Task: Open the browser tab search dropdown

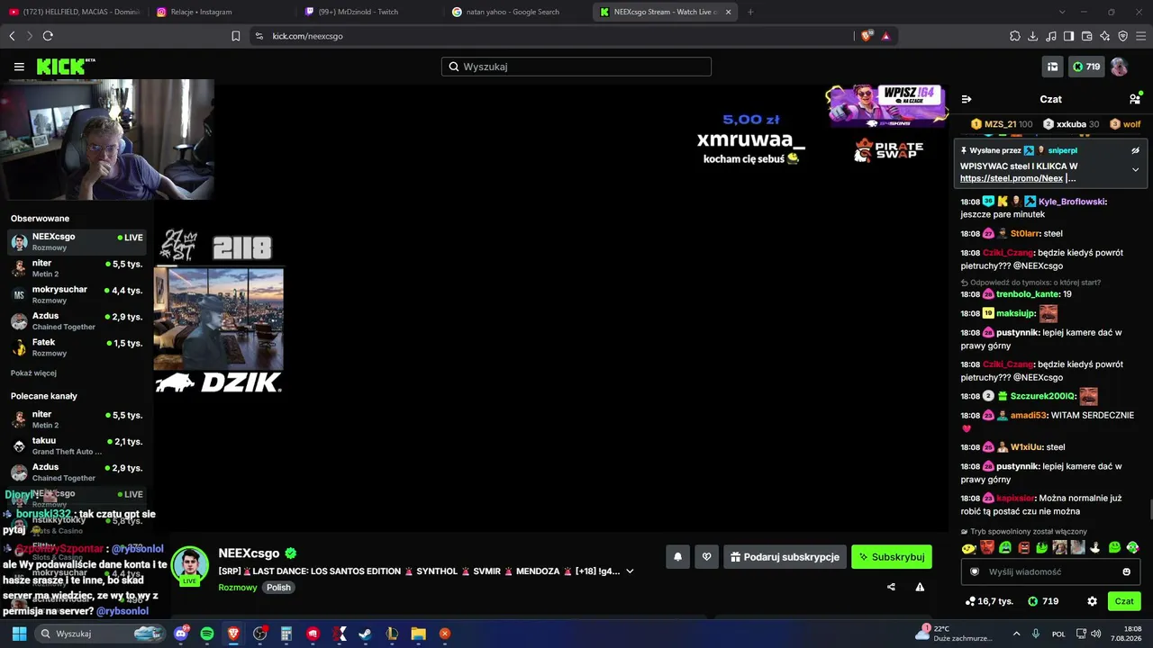Action: (x=1061, y=12)
